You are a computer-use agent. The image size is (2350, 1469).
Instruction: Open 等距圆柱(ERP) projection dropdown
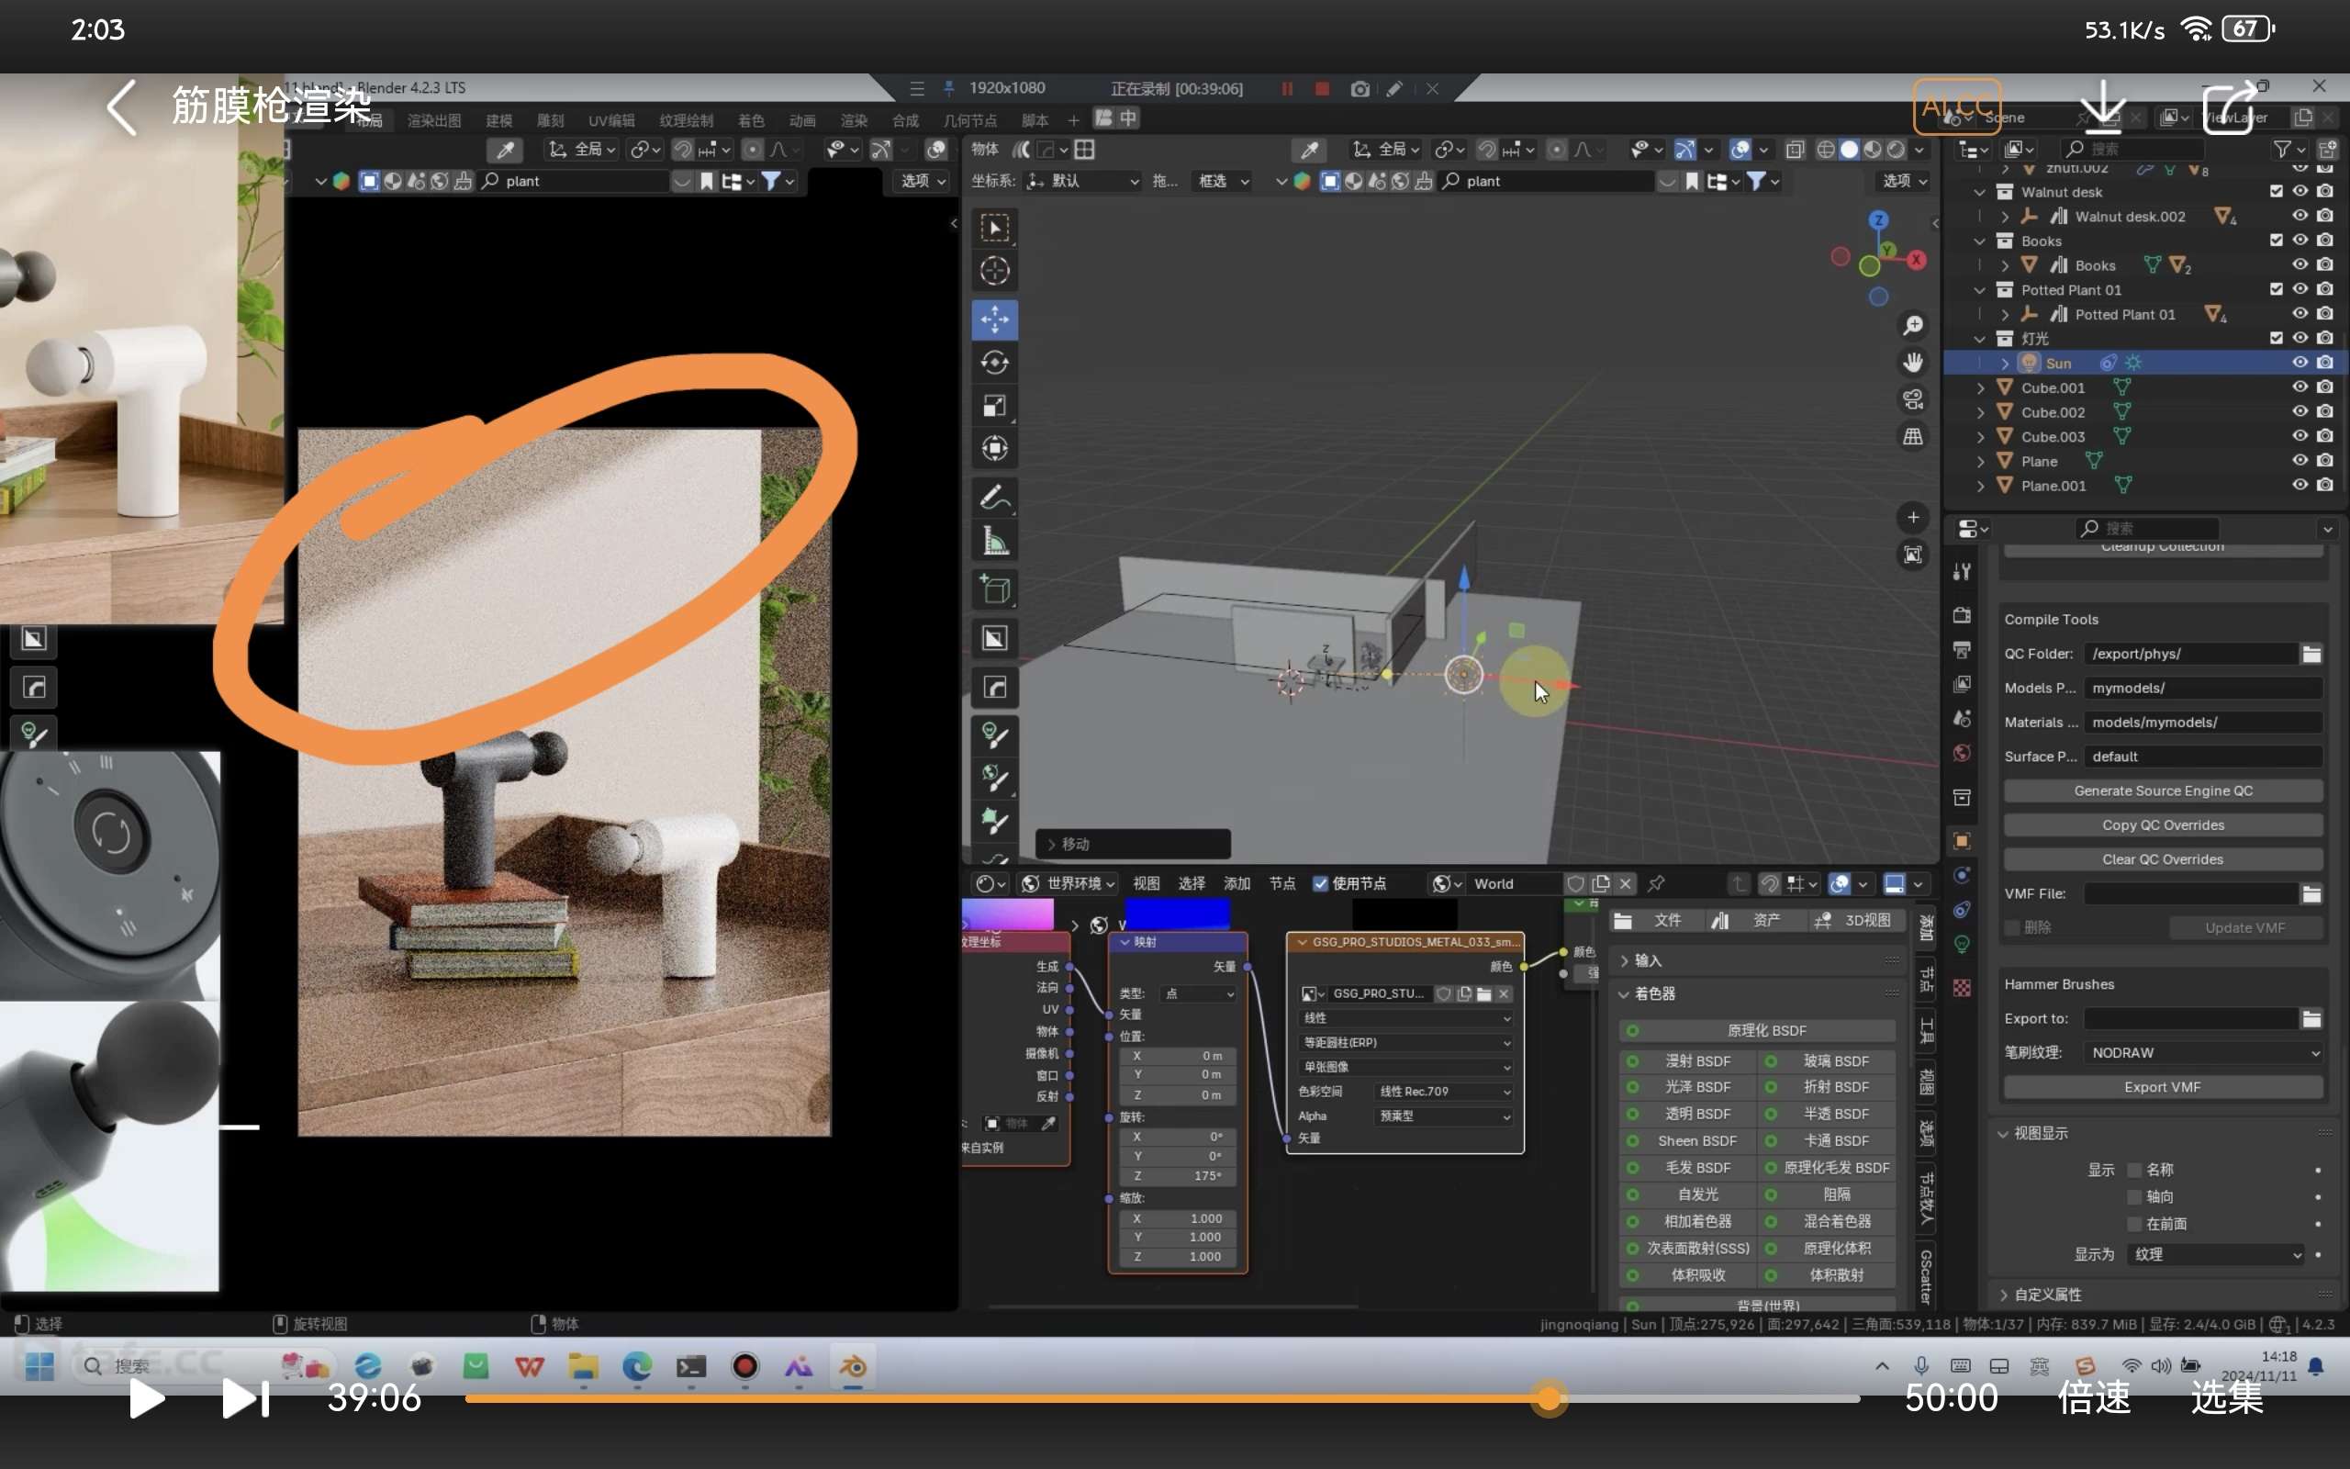(1405, 1042)
